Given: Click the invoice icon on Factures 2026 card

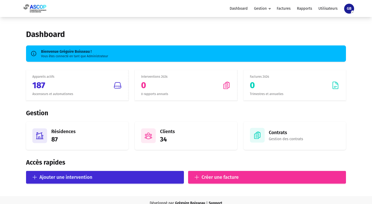Looking at the screenshot, I should [x=335, y=85].
